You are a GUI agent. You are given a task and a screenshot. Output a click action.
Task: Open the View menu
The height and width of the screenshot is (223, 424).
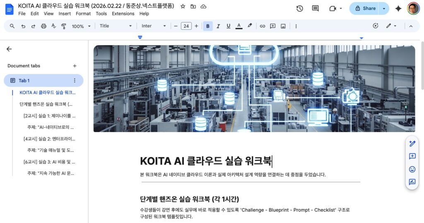click(x=49, y=14)
